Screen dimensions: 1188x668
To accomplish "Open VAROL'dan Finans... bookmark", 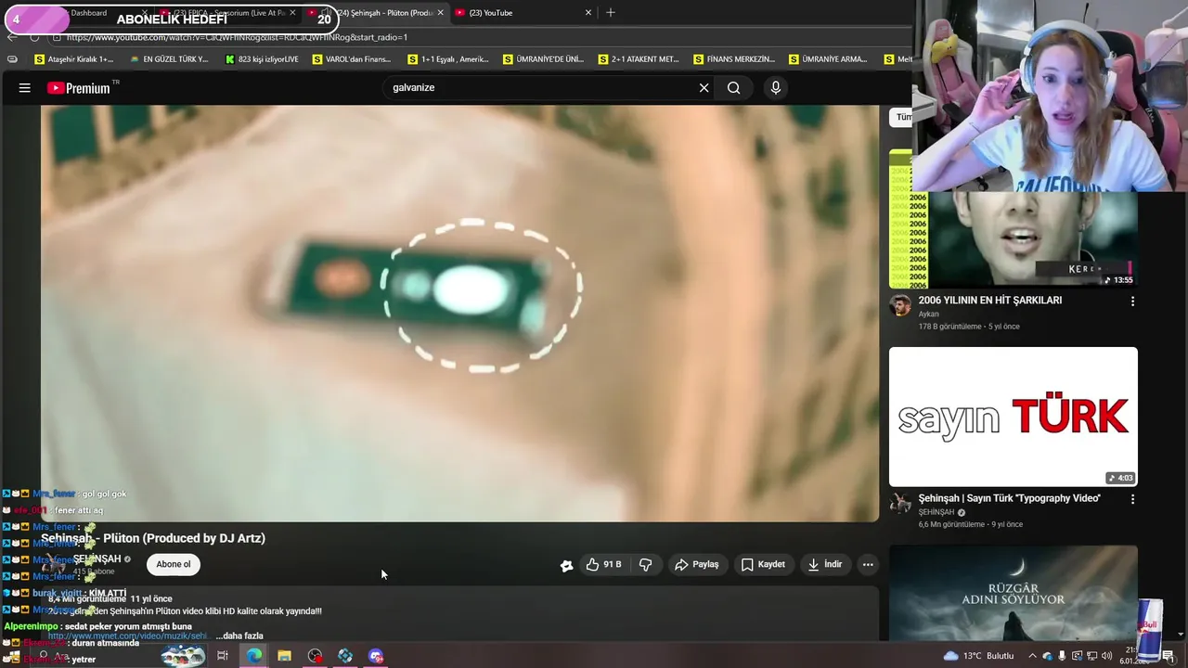I will click(x=352, y=59).
